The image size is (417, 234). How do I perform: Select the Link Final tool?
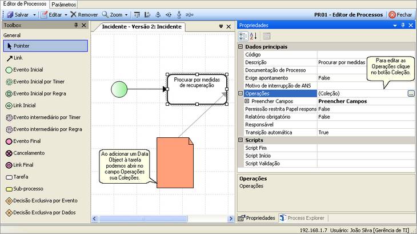46,165
